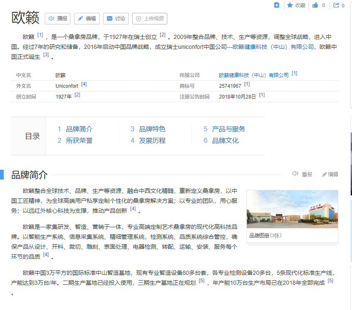Image resolution: width=352 pixels, height=310 pixels.
Task: Open reference [2] next to 1927年 in table
Action: coord(77,95)
